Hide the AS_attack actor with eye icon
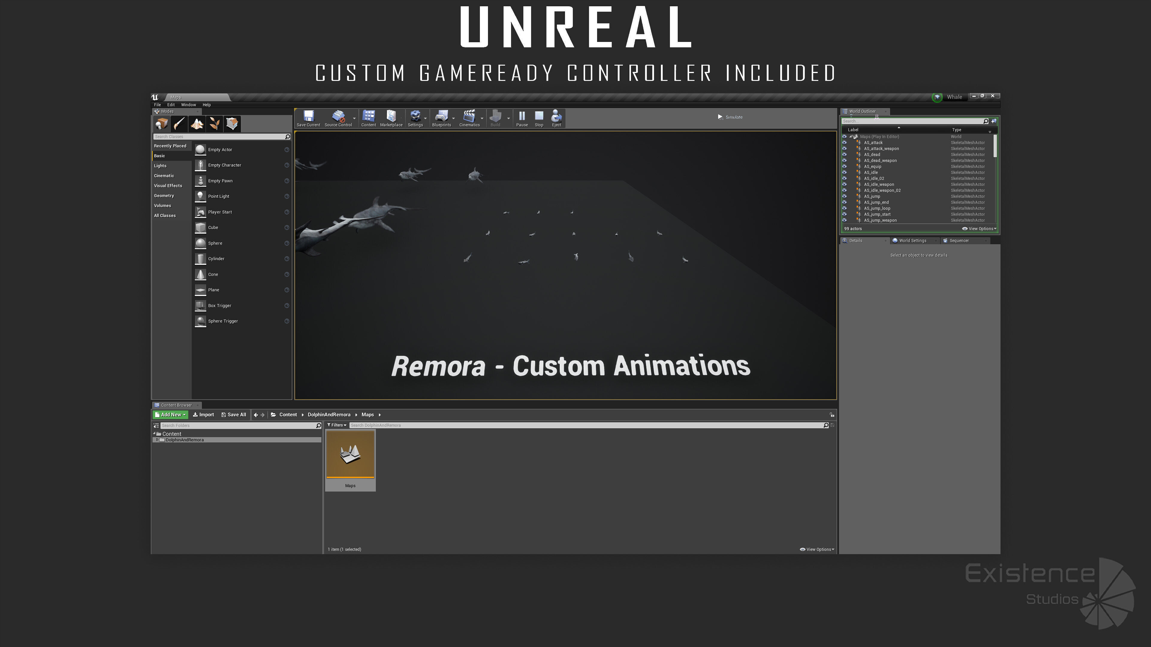 point(844,143)
